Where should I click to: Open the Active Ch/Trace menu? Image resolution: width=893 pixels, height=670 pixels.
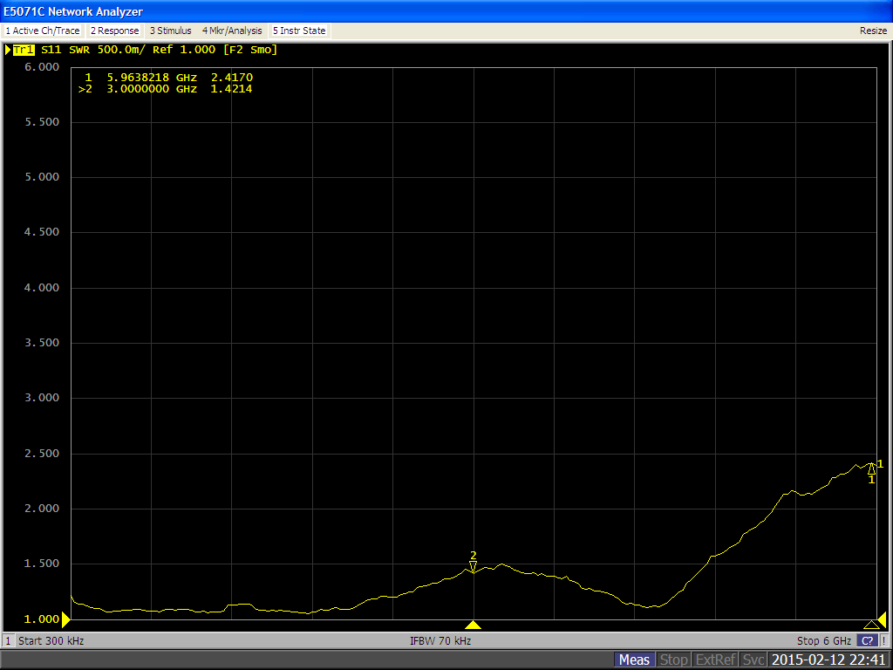point(43,31)
